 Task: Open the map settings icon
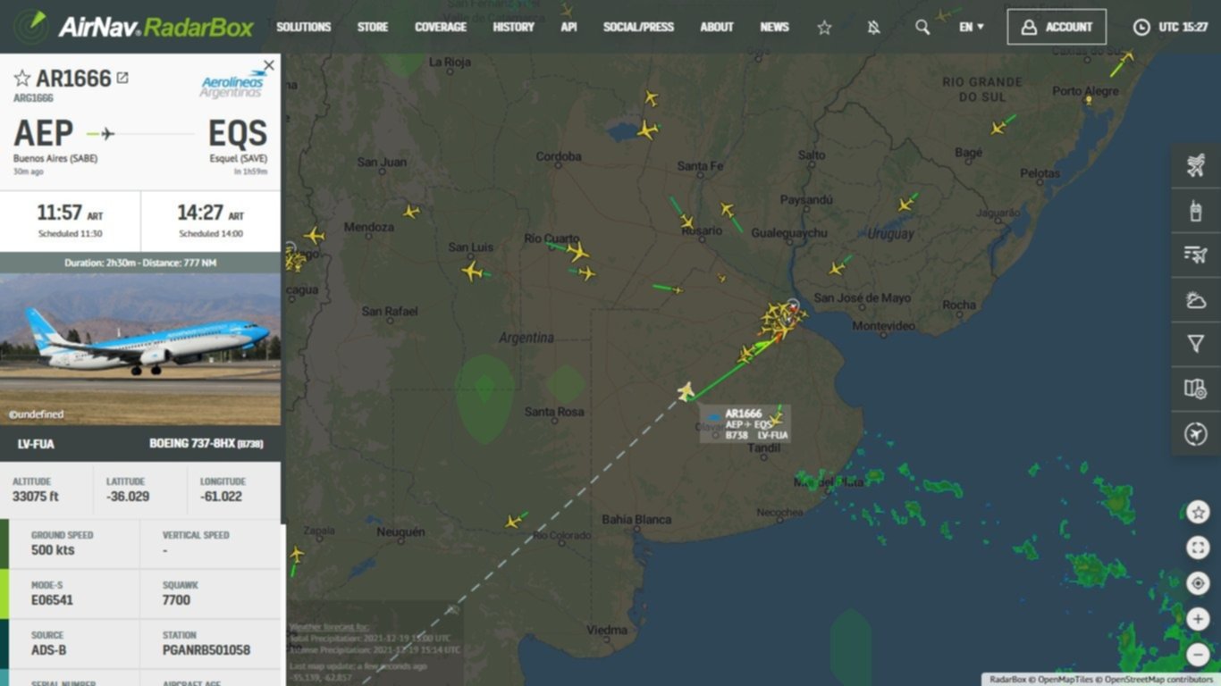[1196, 389]
